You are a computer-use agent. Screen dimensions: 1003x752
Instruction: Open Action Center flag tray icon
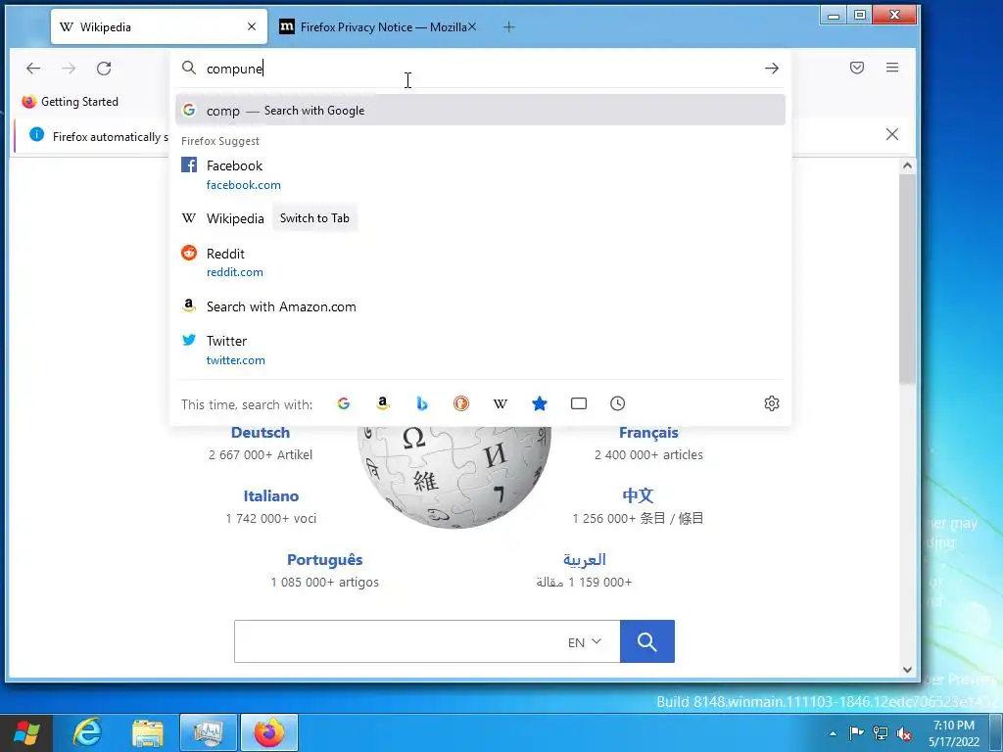pyautogui.click(x=856, y=732)
